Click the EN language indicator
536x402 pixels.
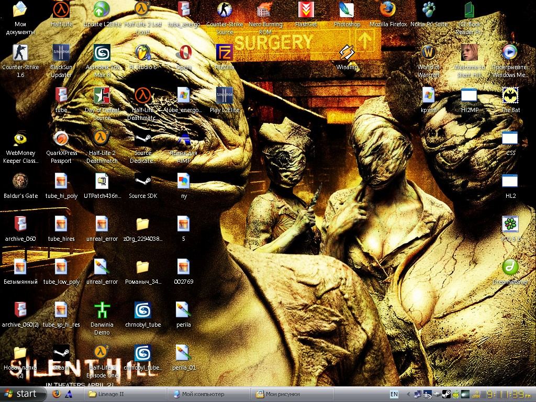click(394, 395)
